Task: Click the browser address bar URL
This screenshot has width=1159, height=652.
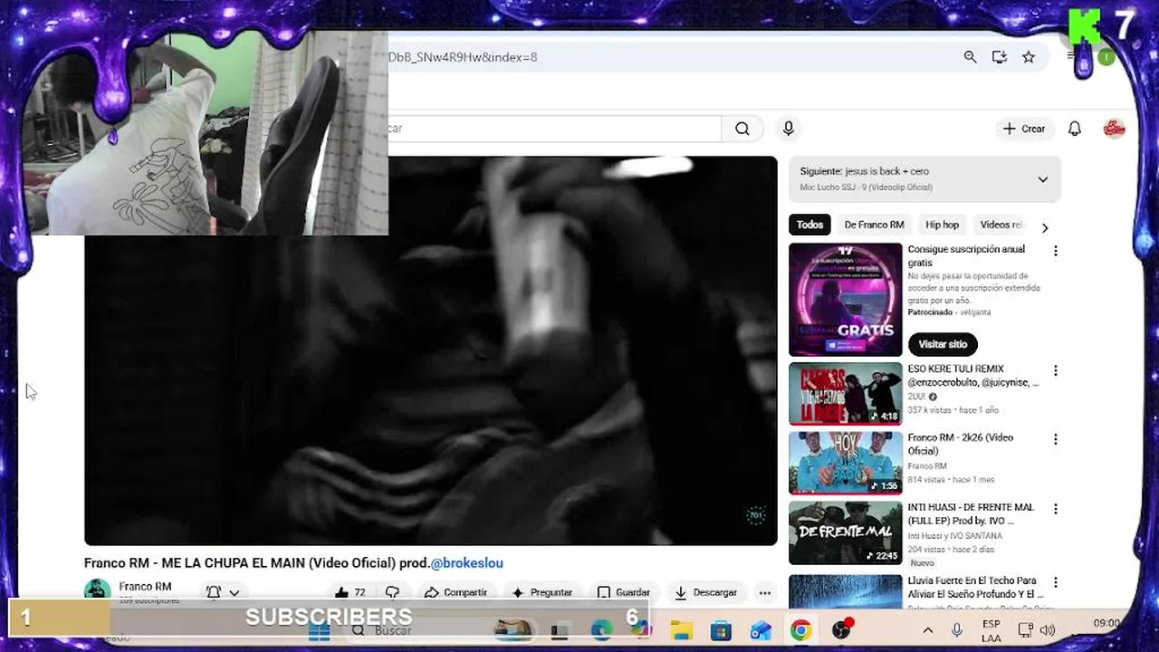Action: click(463, 57)
